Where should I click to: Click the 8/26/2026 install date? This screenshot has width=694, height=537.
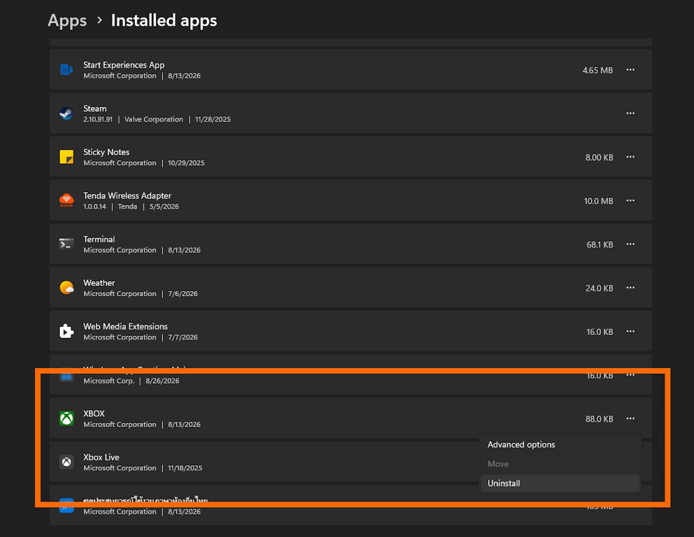click(x=163, y=381)
